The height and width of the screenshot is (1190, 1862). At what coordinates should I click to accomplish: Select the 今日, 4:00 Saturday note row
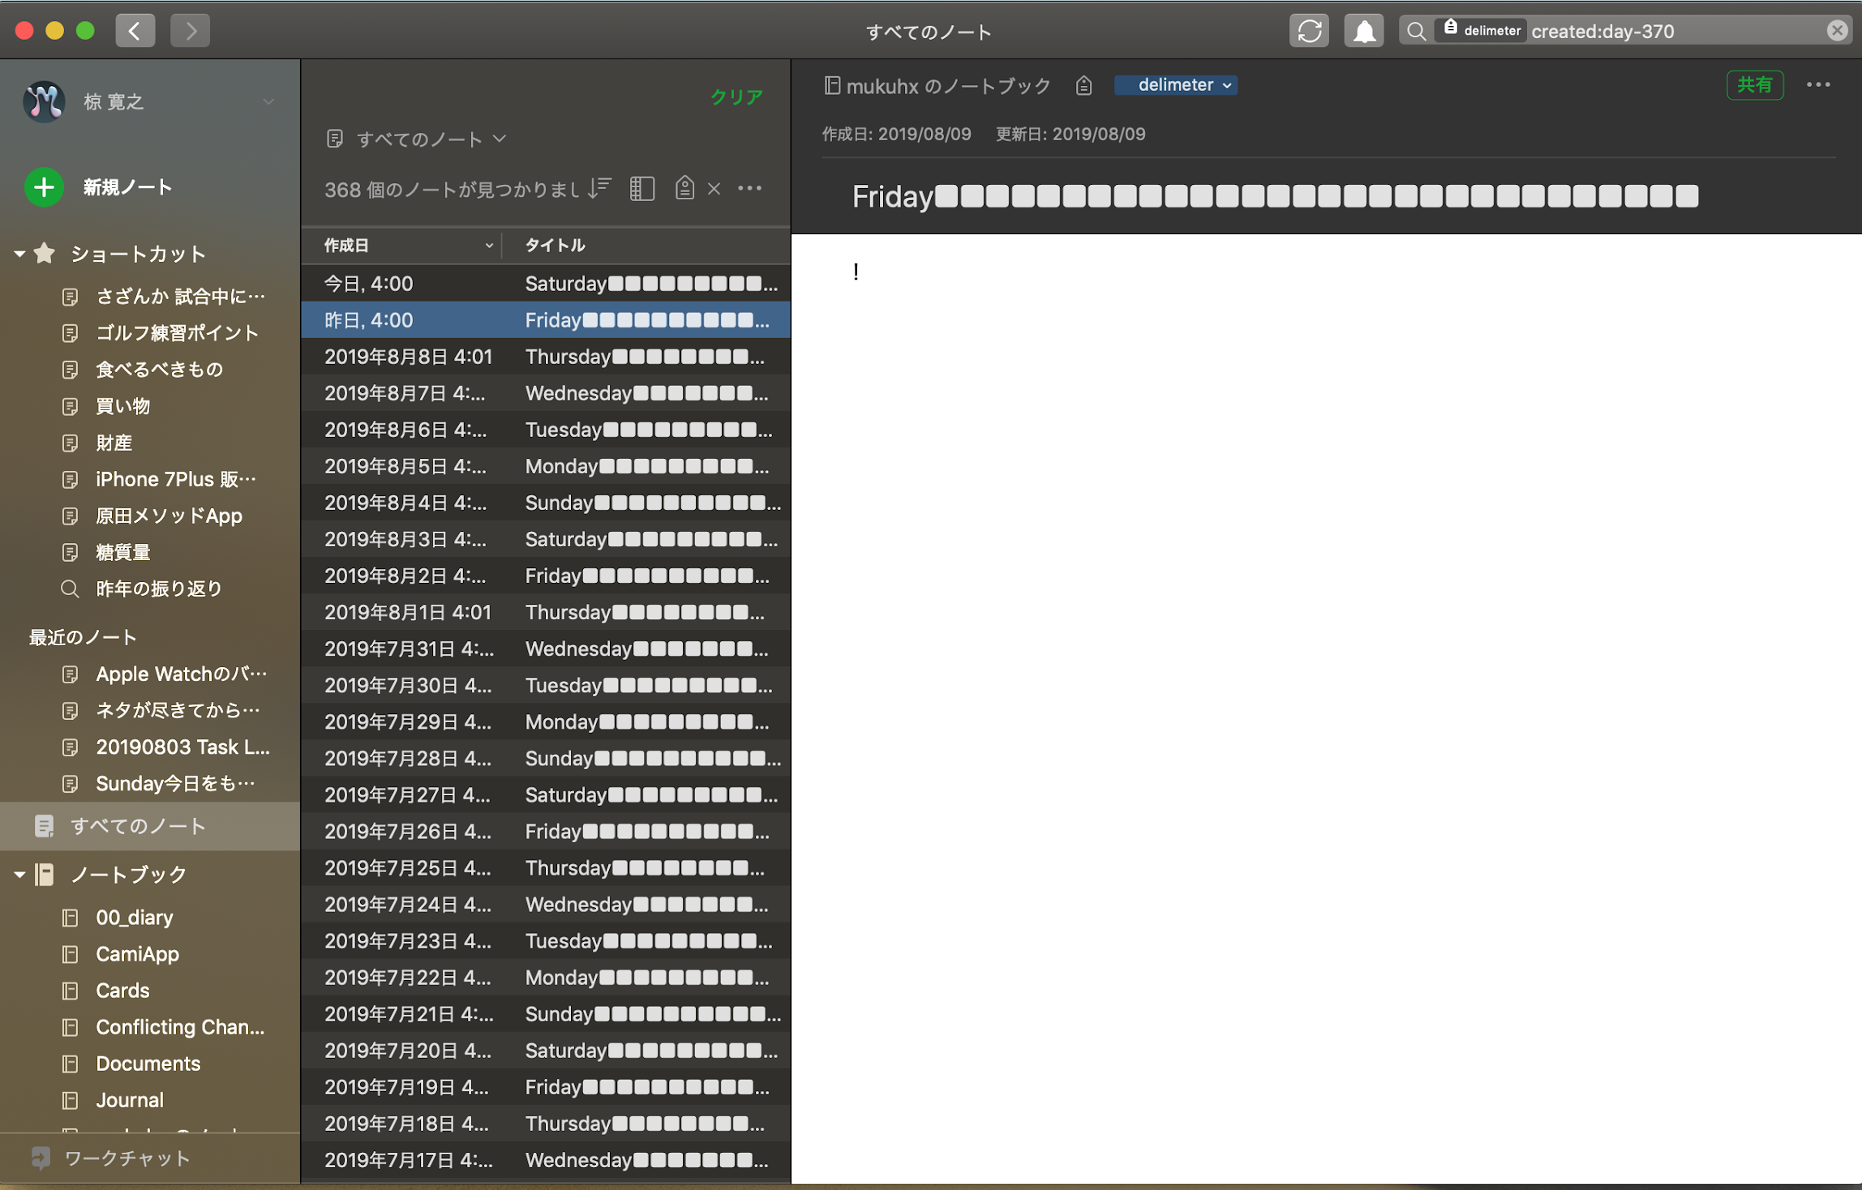coord(546,283)
